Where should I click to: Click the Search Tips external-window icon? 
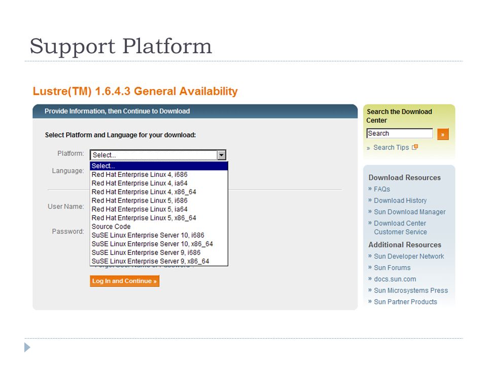point(415,147)
